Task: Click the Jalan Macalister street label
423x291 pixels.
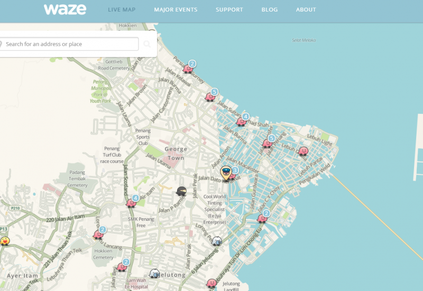Action: pos(242,164)
